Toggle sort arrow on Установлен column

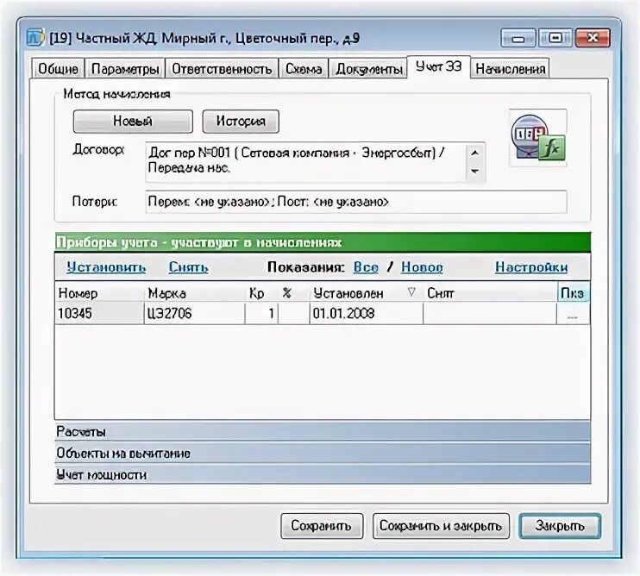tap(411, 292)
